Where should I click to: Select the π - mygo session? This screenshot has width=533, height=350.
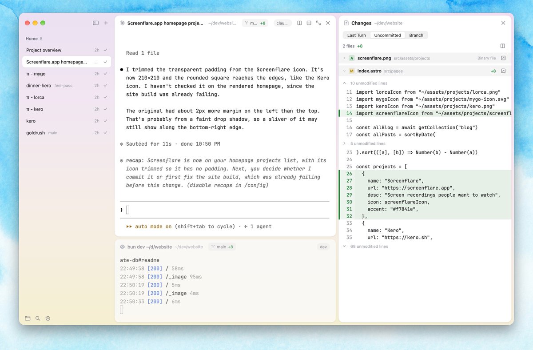(67, 74)
